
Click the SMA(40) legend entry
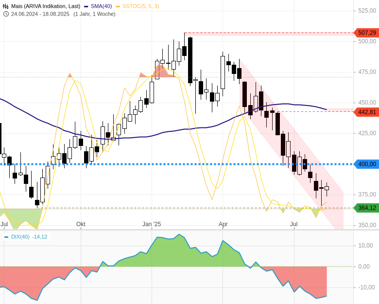tap(101, 6)
